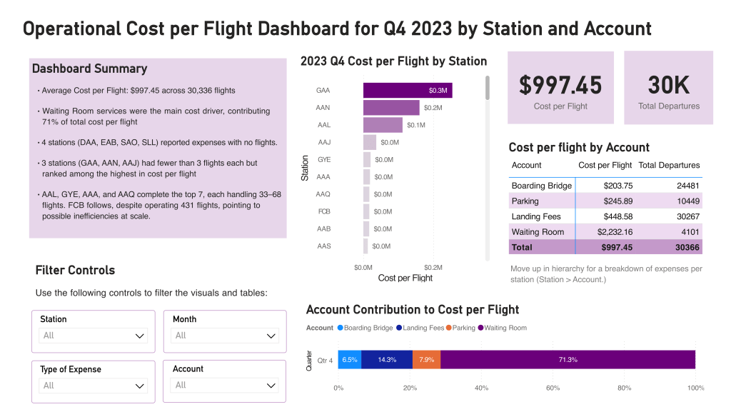Select the Waiting Room row in table
The height and width of the screenshot is (417, 731).
point(605,232)
